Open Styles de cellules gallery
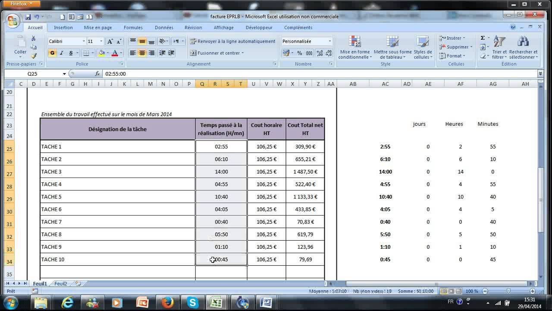 pyautogui.click(x=423, y=48)
